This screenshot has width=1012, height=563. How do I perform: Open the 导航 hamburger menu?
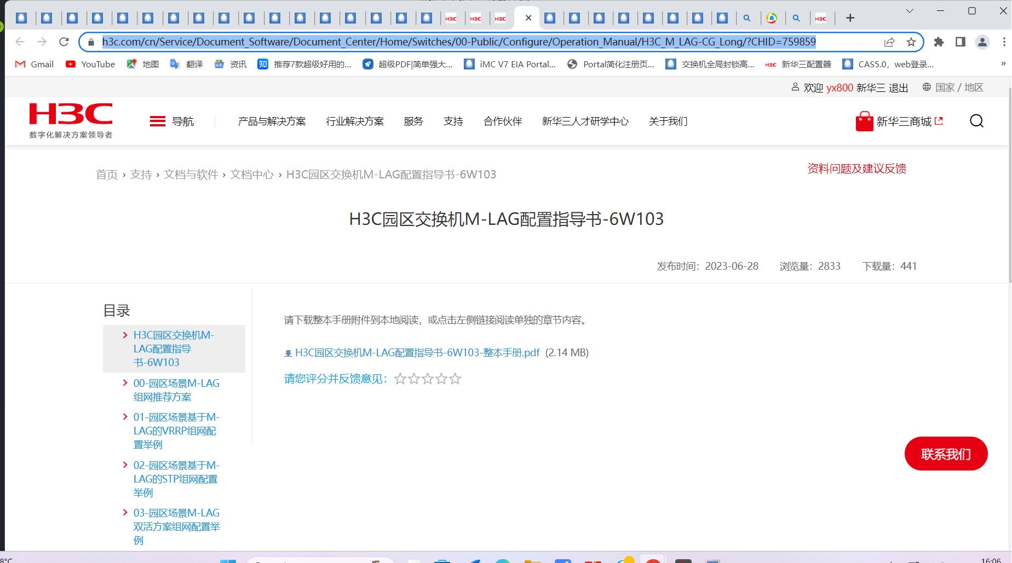point(171,121)
